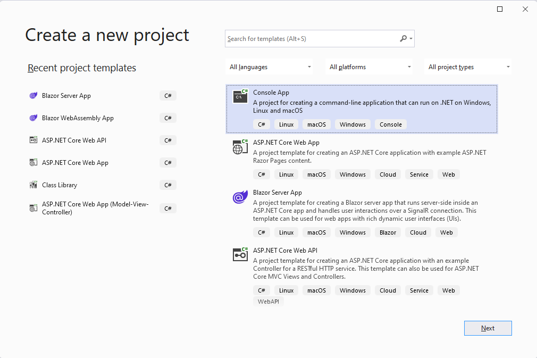
Task: Click the C# tag next to Blazor WebAssembly App
Action: click(x=168, y=118)
